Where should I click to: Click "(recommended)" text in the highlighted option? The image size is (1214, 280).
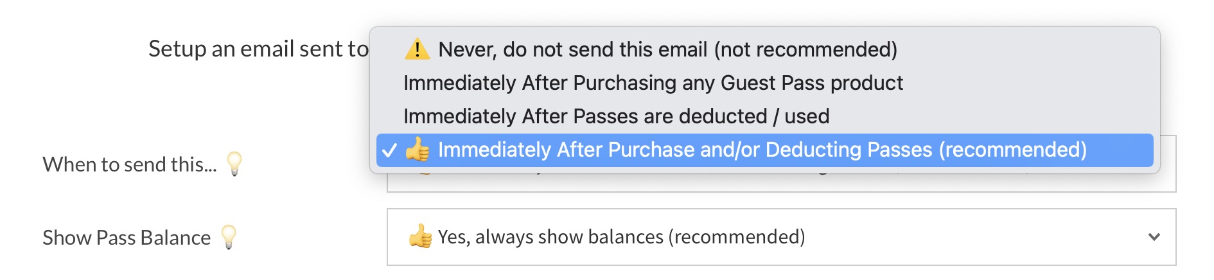point(1012,150)
